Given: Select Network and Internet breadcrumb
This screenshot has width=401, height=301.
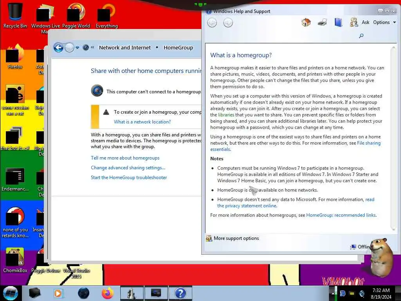Looking at the screenshot, I should pyautogui.click(x=125, y=47).
